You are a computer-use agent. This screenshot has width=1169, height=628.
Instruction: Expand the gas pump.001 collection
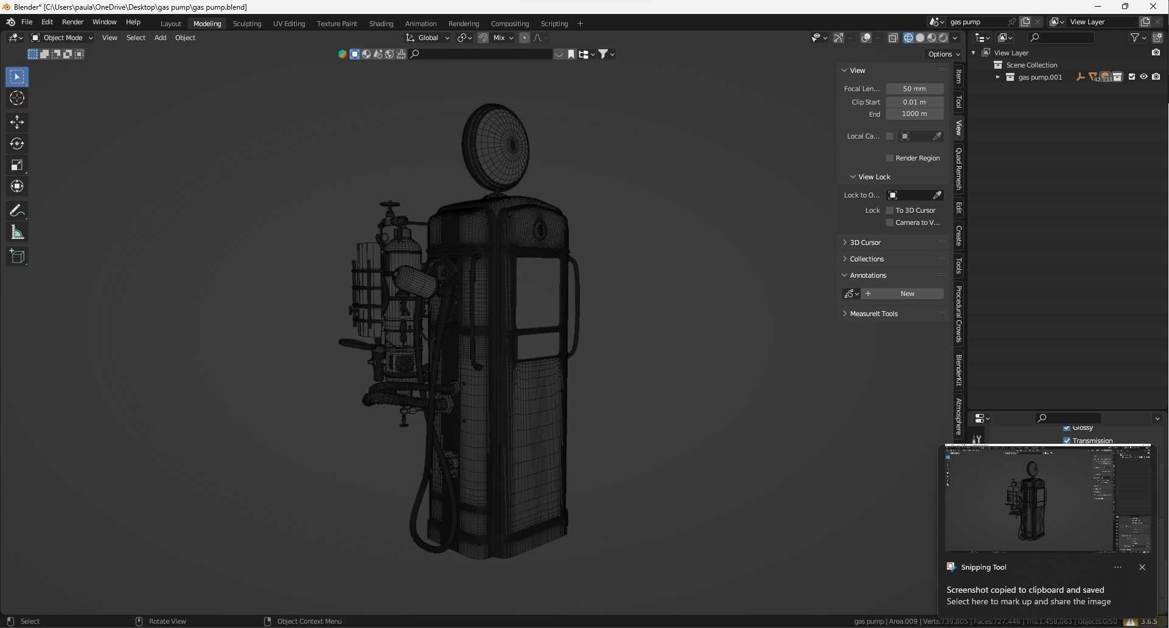997,77
